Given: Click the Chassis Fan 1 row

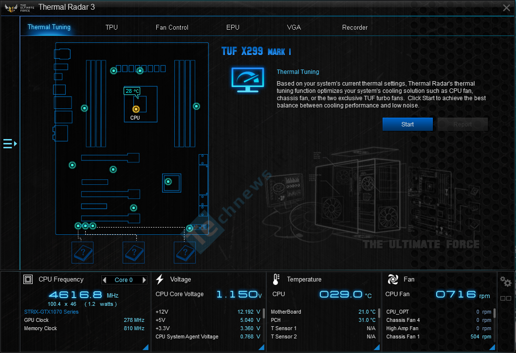Looking at the screenshot, I should [439, 336].
